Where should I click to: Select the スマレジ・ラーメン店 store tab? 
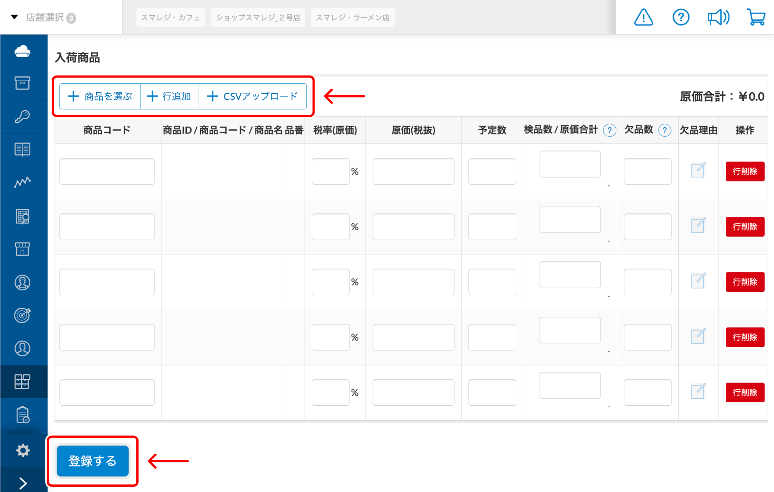click(352, 17)
